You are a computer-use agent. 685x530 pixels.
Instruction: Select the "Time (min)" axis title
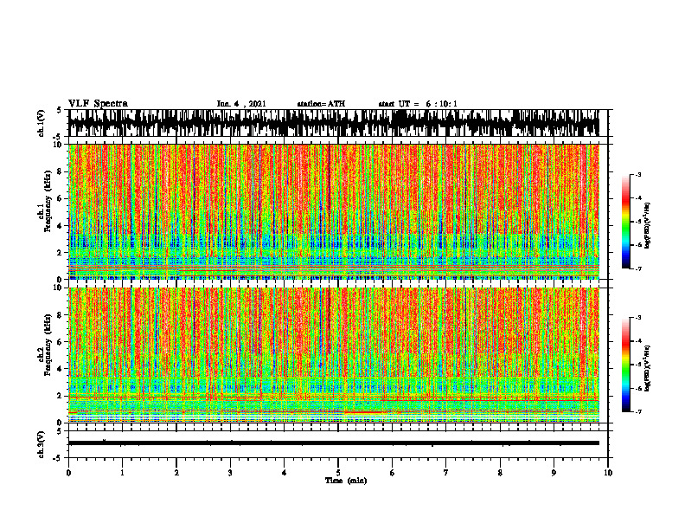tap(346, 481)
